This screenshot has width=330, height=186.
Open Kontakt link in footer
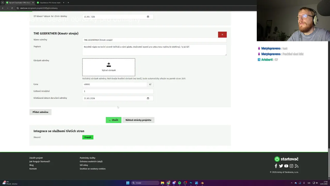(33, 169)
